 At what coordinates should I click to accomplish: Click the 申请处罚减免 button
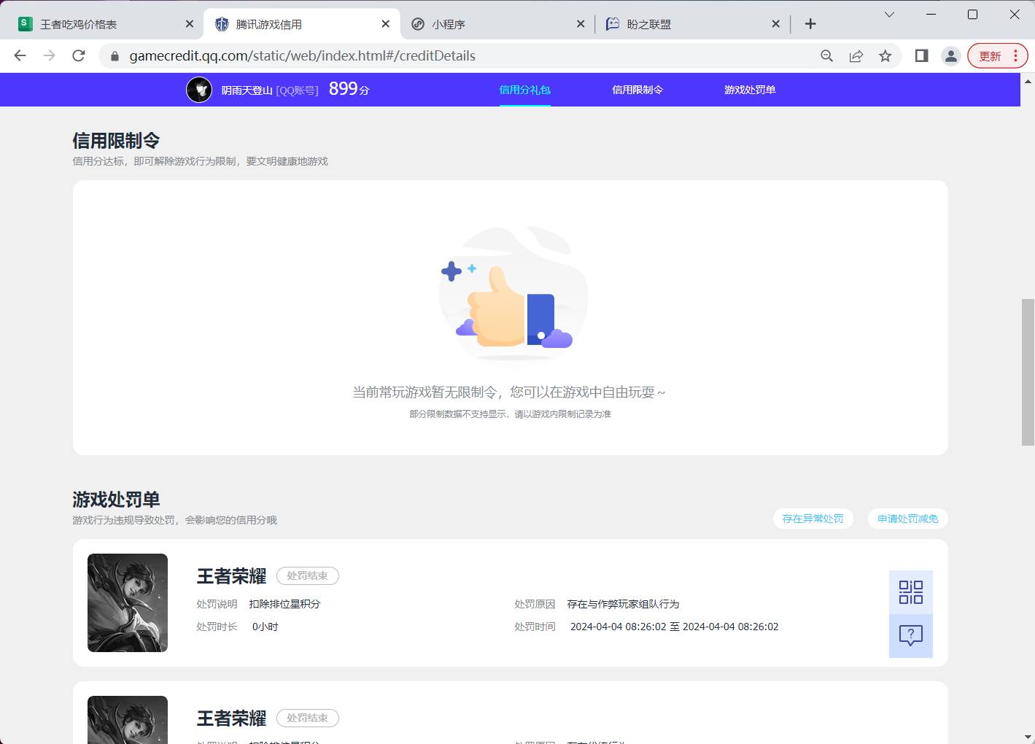[x=907, y=519]
